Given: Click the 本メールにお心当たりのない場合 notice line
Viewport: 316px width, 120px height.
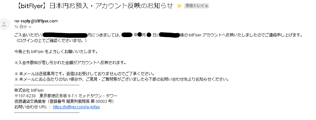Looking at the screenshot, I should pos(121,79).
